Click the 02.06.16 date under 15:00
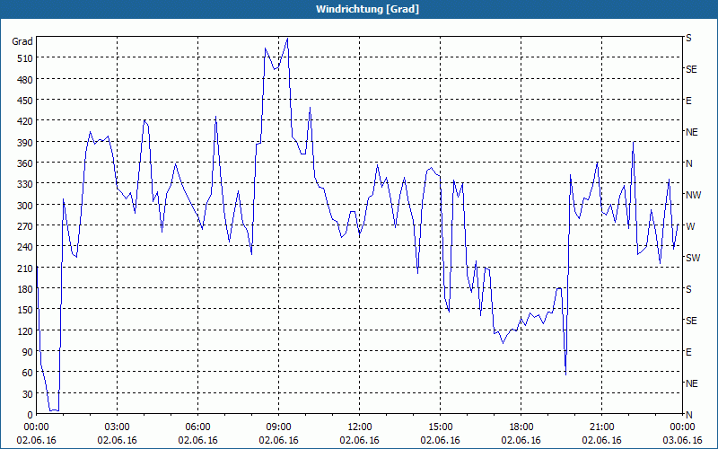This screenshot has width=718, height=449. point(440,441)
